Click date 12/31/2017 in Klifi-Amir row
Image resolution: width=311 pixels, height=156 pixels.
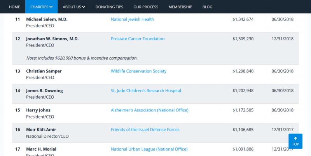pos(283,130)
